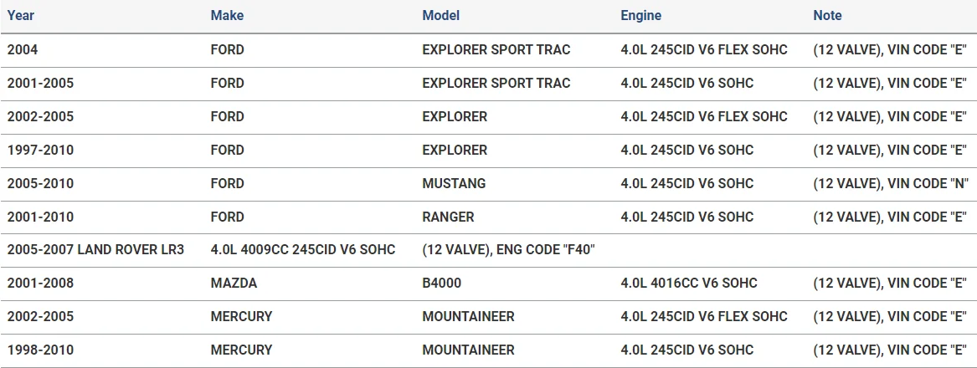The image size is (977, 368).
Task: Click the MUSTANG model cell
Action: (454, 183)
